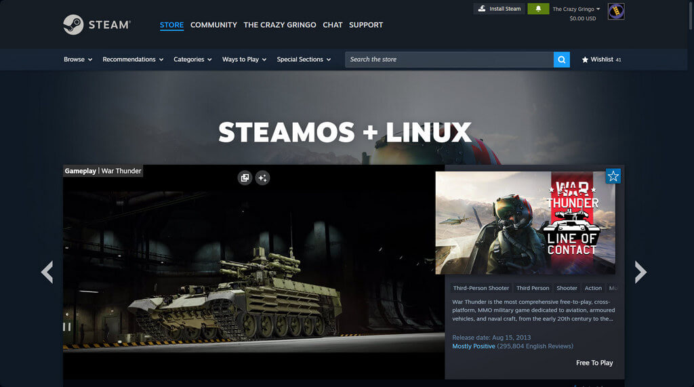Click the Steam logo in the header

(x=96, y=25)
